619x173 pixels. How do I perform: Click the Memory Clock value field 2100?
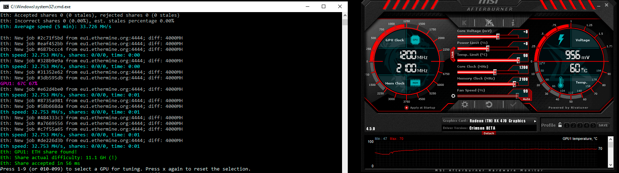tap(523, 79)
